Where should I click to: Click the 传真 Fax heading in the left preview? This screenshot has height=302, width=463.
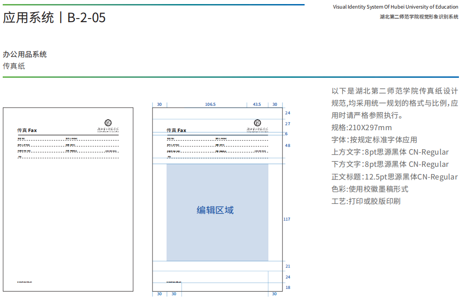coord(27,130)
